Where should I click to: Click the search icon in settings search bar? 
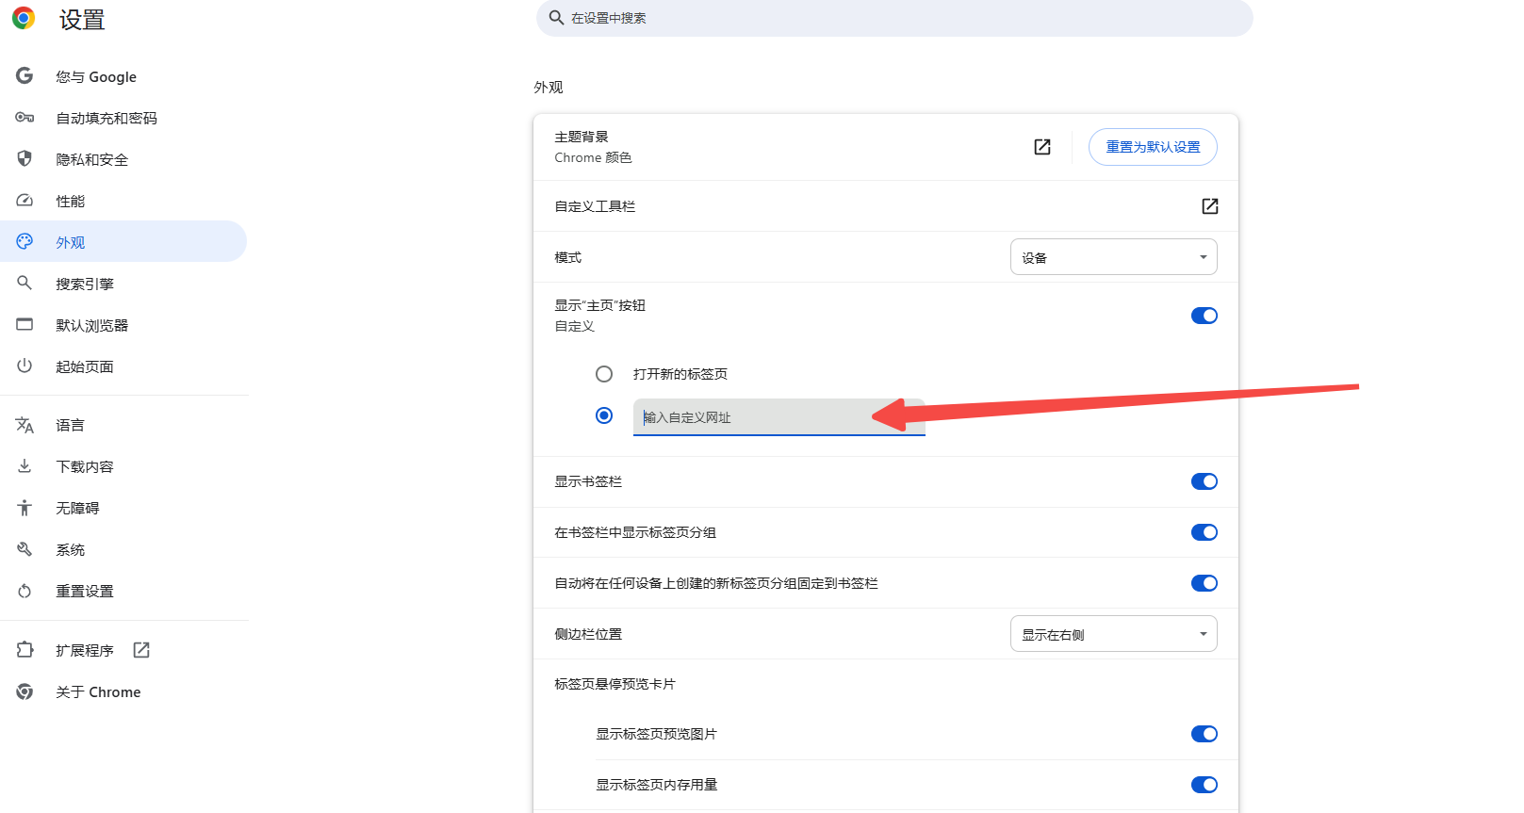pos(556,18)
